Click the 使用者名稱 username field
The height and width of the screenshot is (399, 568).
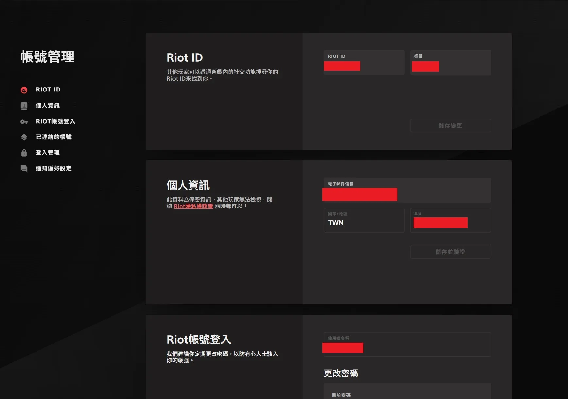(407, 344)
